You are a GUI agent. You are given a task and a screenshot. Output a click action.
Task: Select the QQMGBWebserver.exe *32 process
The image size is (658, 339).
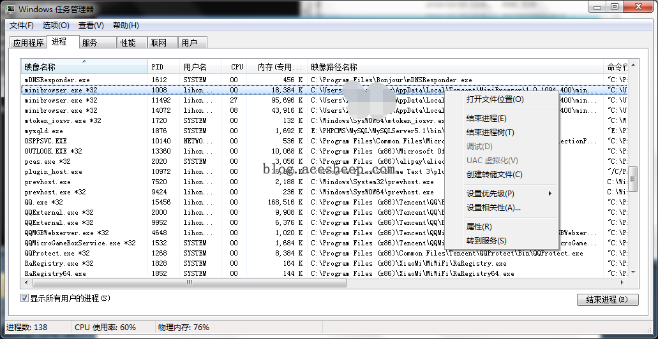pos(325,233)
